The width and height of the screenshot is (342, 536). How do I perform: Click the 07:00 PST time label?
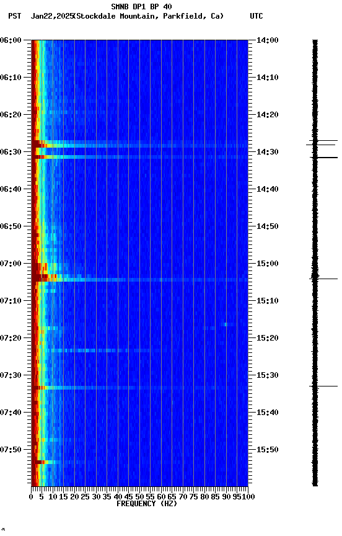pyautogui.click(x=11, y=264)
